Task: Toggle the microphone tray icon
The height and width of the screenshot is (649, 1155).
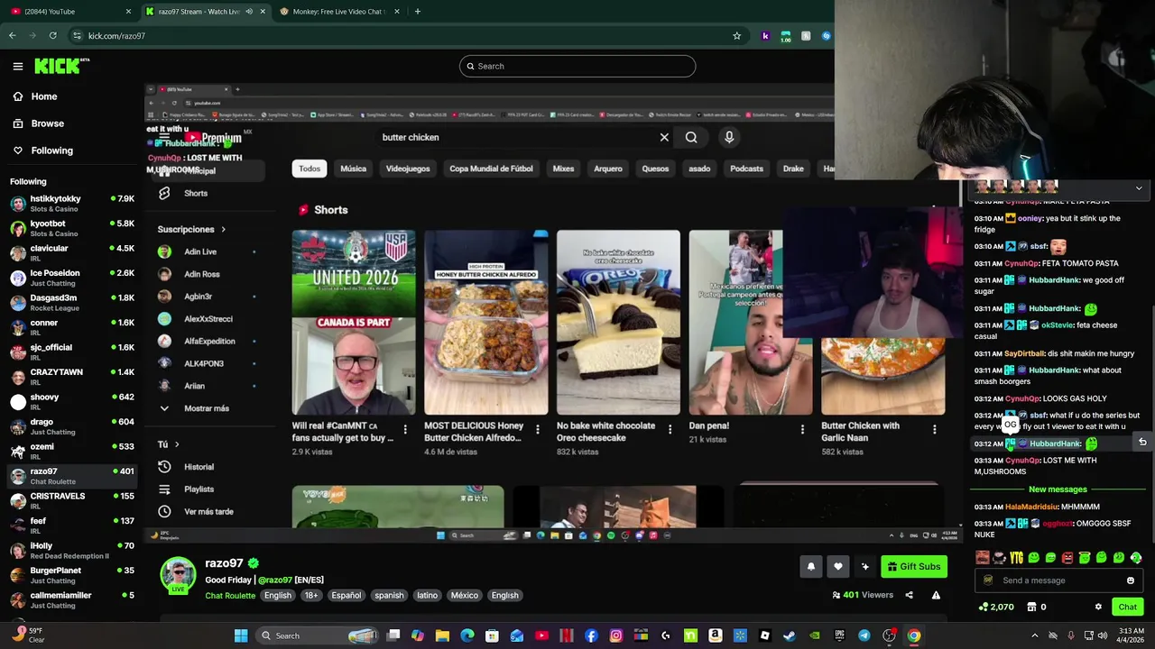Action: pos(1071,635)
